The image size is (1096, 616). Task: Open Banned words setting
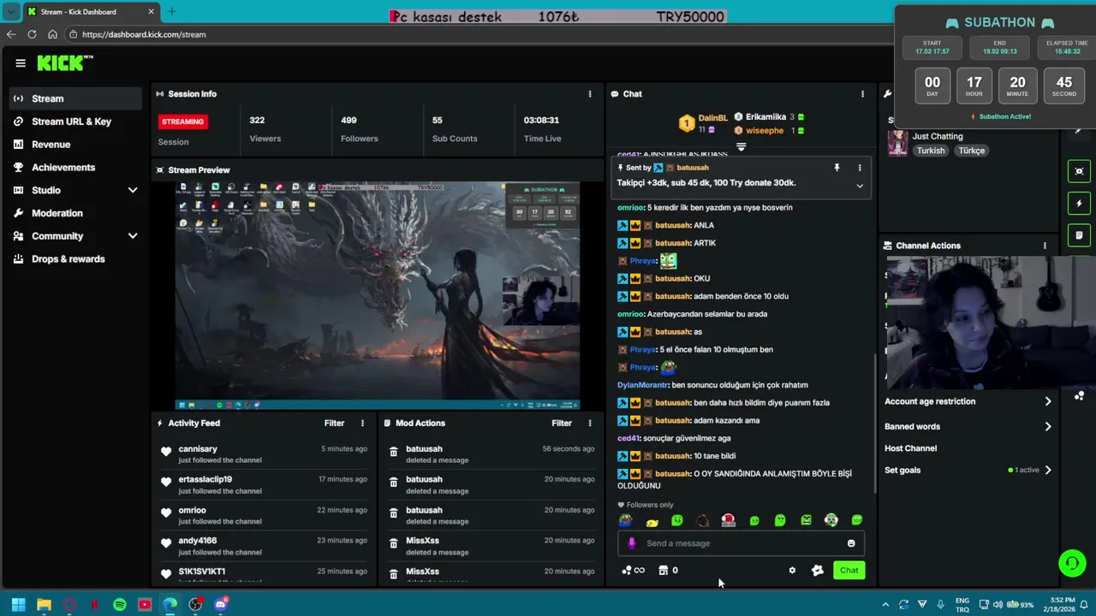pos(968,426)
